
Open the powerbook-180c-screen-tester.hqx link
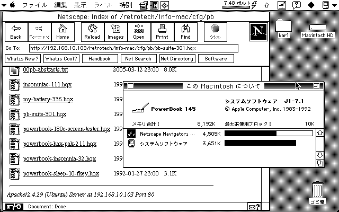(67, 129)
